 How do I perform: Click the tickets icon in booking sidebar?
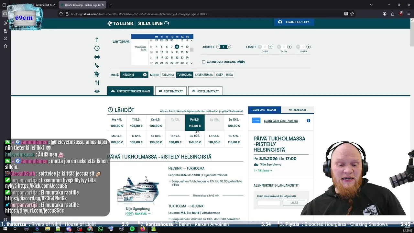pos(97,74)
